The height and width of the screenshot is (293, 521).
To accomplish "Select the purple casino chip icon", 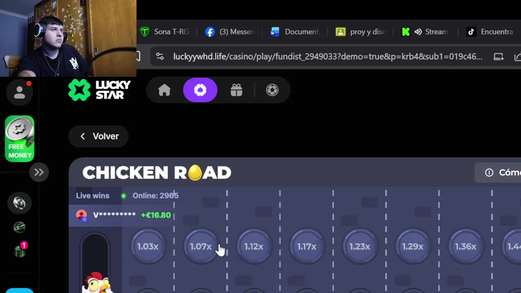I will (200, 90).
